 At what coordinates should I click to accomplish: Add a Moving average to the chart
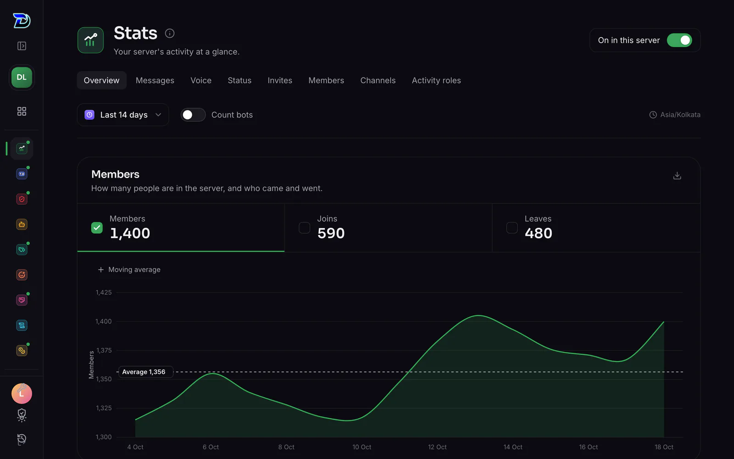pos(129,269)
